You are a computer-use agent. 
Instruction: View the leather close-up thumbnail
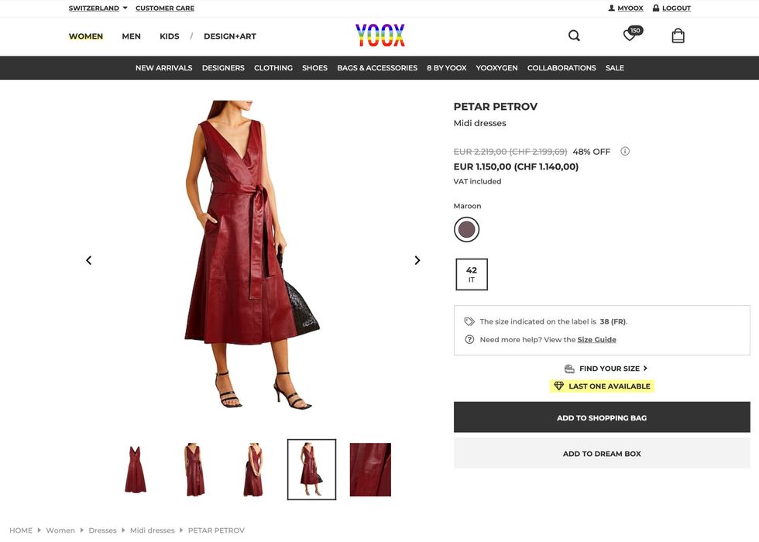click(x=370, y=469)
